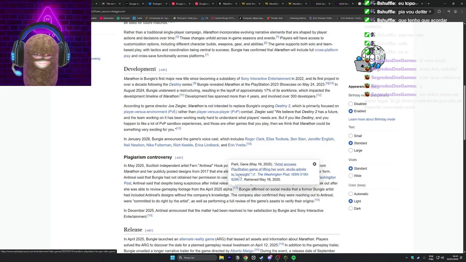Choose Small text size
This screenshot has width=466, height=262.
pos(351,136)
